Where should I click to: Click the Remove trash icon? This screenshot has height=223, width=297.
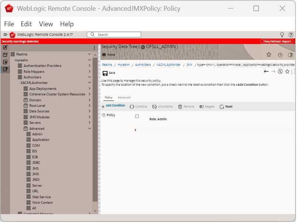(x=181, y=107)
